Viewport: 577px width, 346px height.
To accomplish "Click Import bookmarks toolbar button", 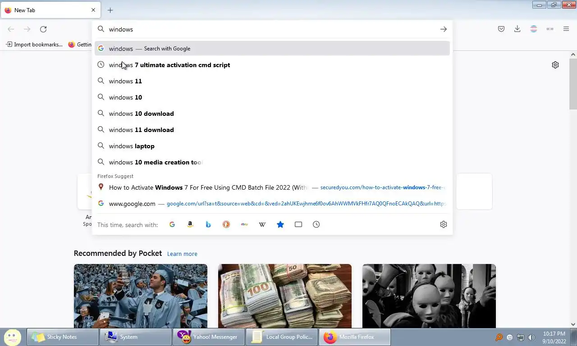I will [34, 44].
